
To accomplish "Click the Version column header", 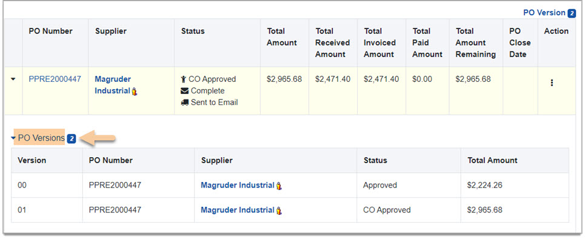I will (x=32, y=160).
